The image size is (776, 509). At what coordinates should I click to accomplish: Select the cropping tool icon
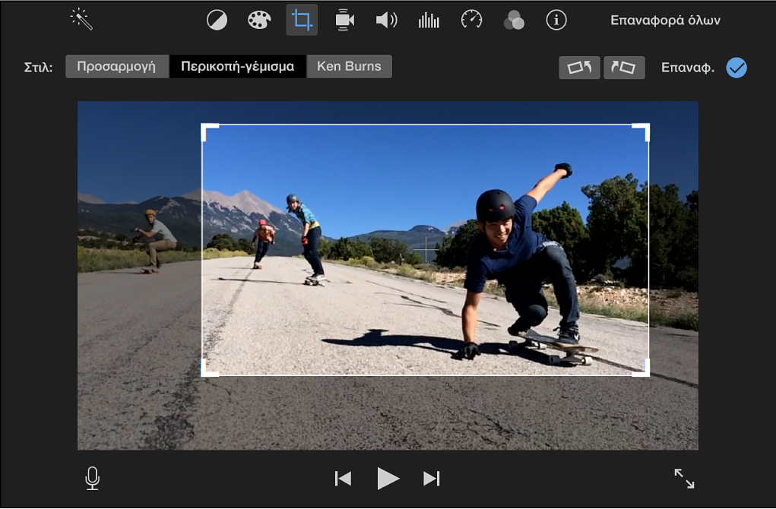click(302, 21)
